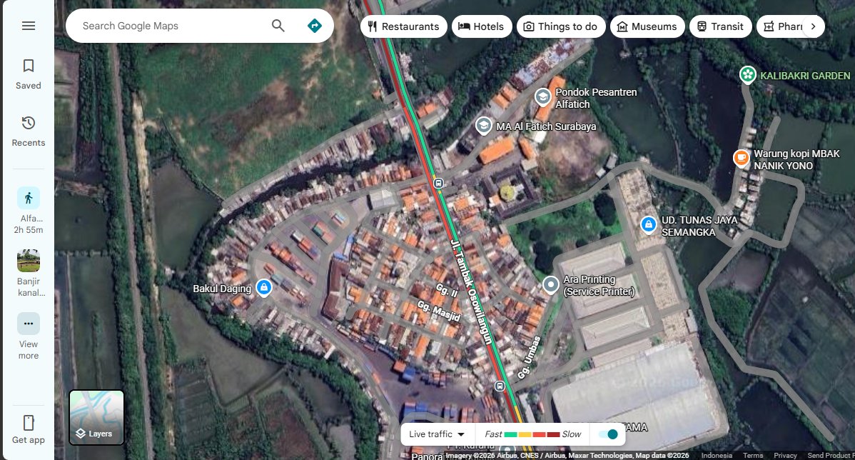Click the Gg. Umbas street label
Screen dimensions: 855x460
click(x=528, y=357)
